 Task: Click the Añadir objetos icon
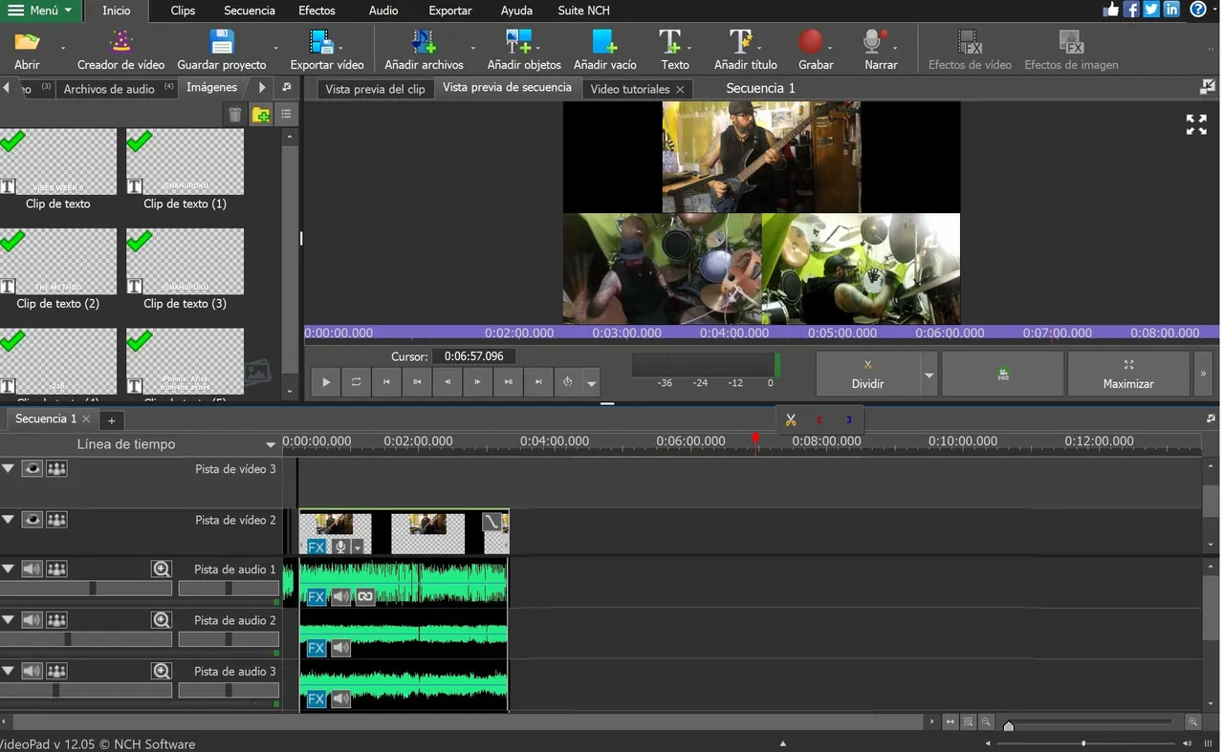tap(519, 42)
